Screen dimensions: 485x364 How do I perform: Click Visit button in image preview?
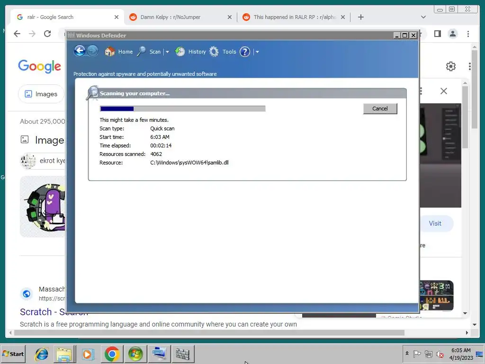coord(435,223)
